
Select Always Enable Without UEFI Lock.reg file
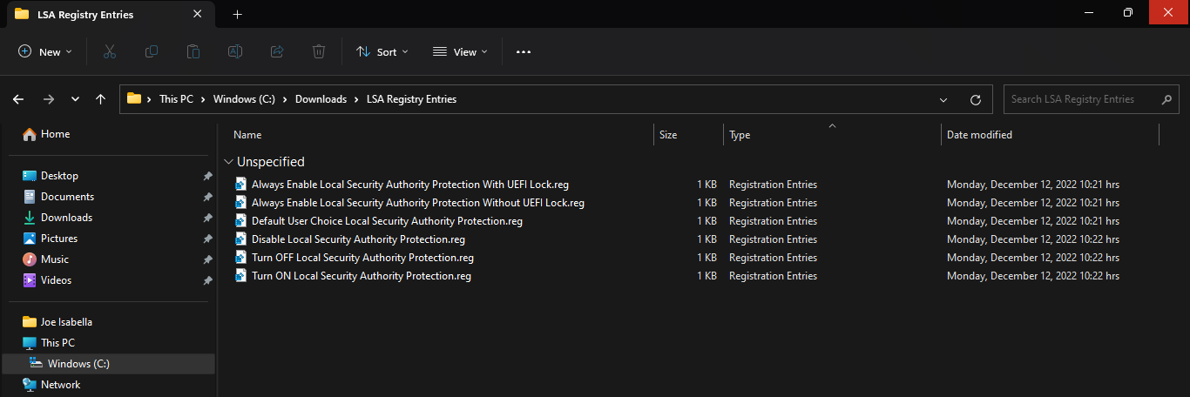418,203
